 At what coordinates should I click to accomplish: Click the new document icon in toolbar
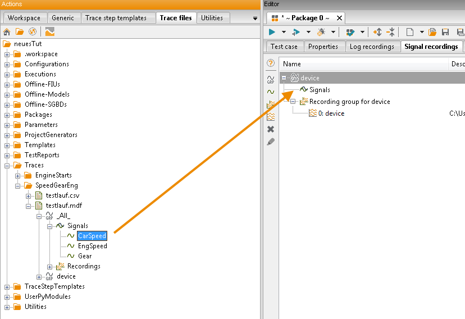point(409,32)
